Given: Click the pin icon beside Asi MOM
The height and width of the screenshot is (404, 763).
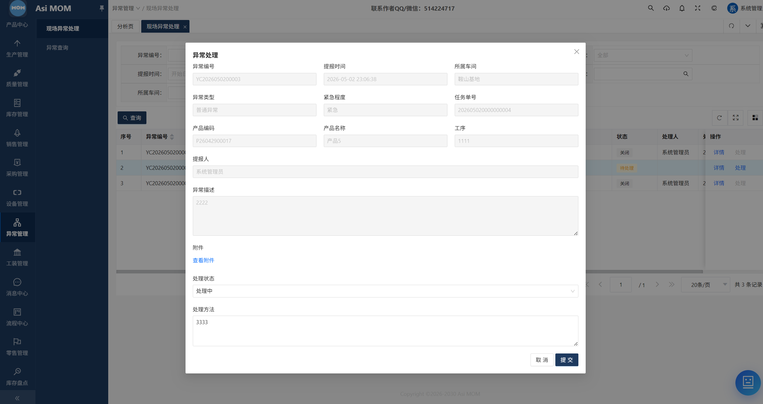Looking at the screenshot, I should coord(102,8).
